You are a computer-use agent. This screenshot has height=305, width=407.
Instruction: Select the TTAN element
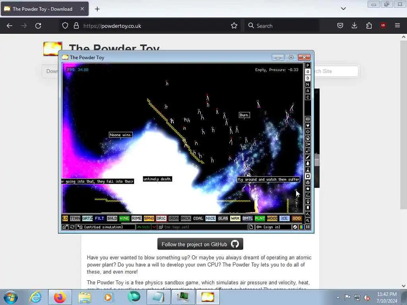click(75, 218)
